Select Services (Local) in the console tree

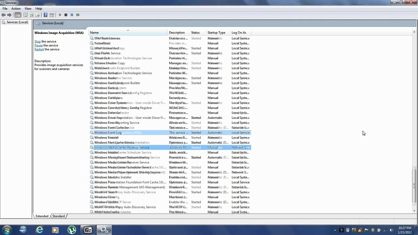[15, 22]
